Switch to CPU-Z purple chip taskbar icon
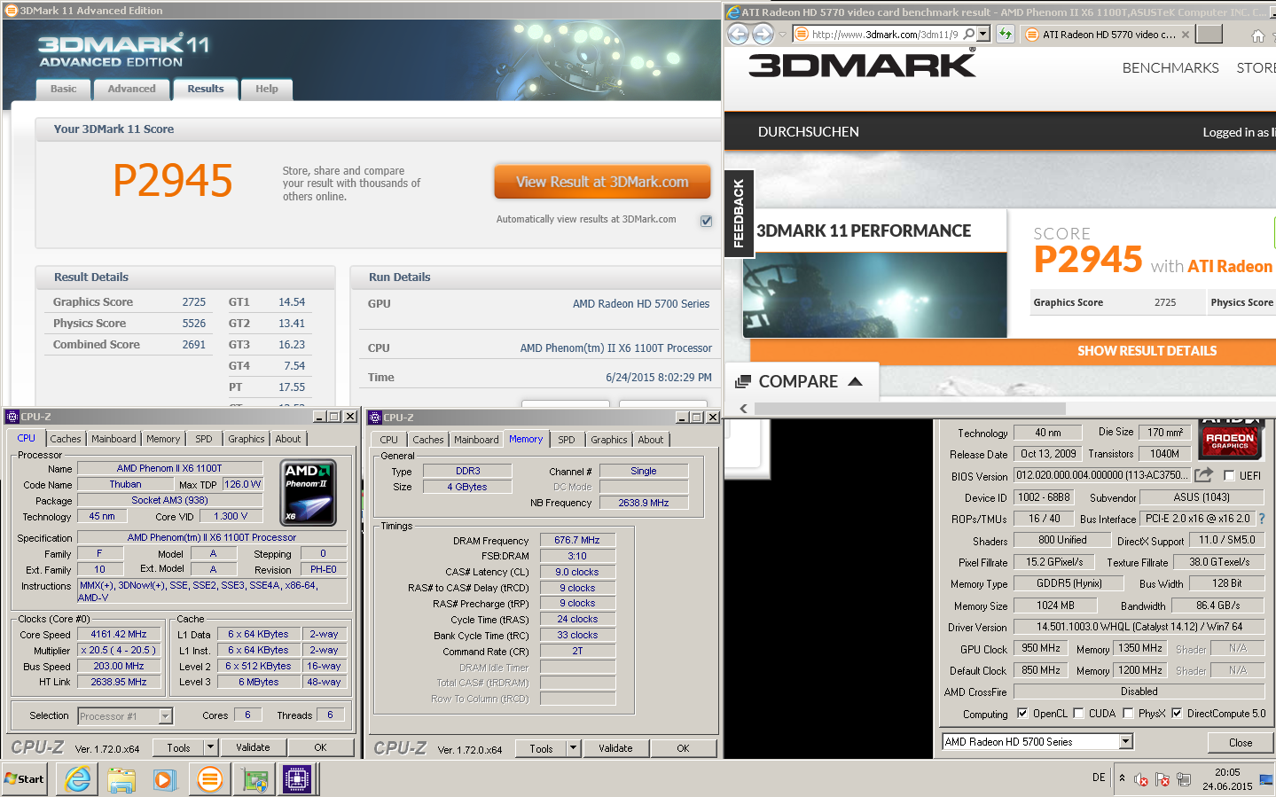This screenshot has width=1276, height=797. [297, 779]
